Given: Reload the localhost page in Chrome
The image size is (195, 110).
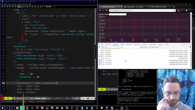Looking at the screenshot, I should click(x=107, y=11).
